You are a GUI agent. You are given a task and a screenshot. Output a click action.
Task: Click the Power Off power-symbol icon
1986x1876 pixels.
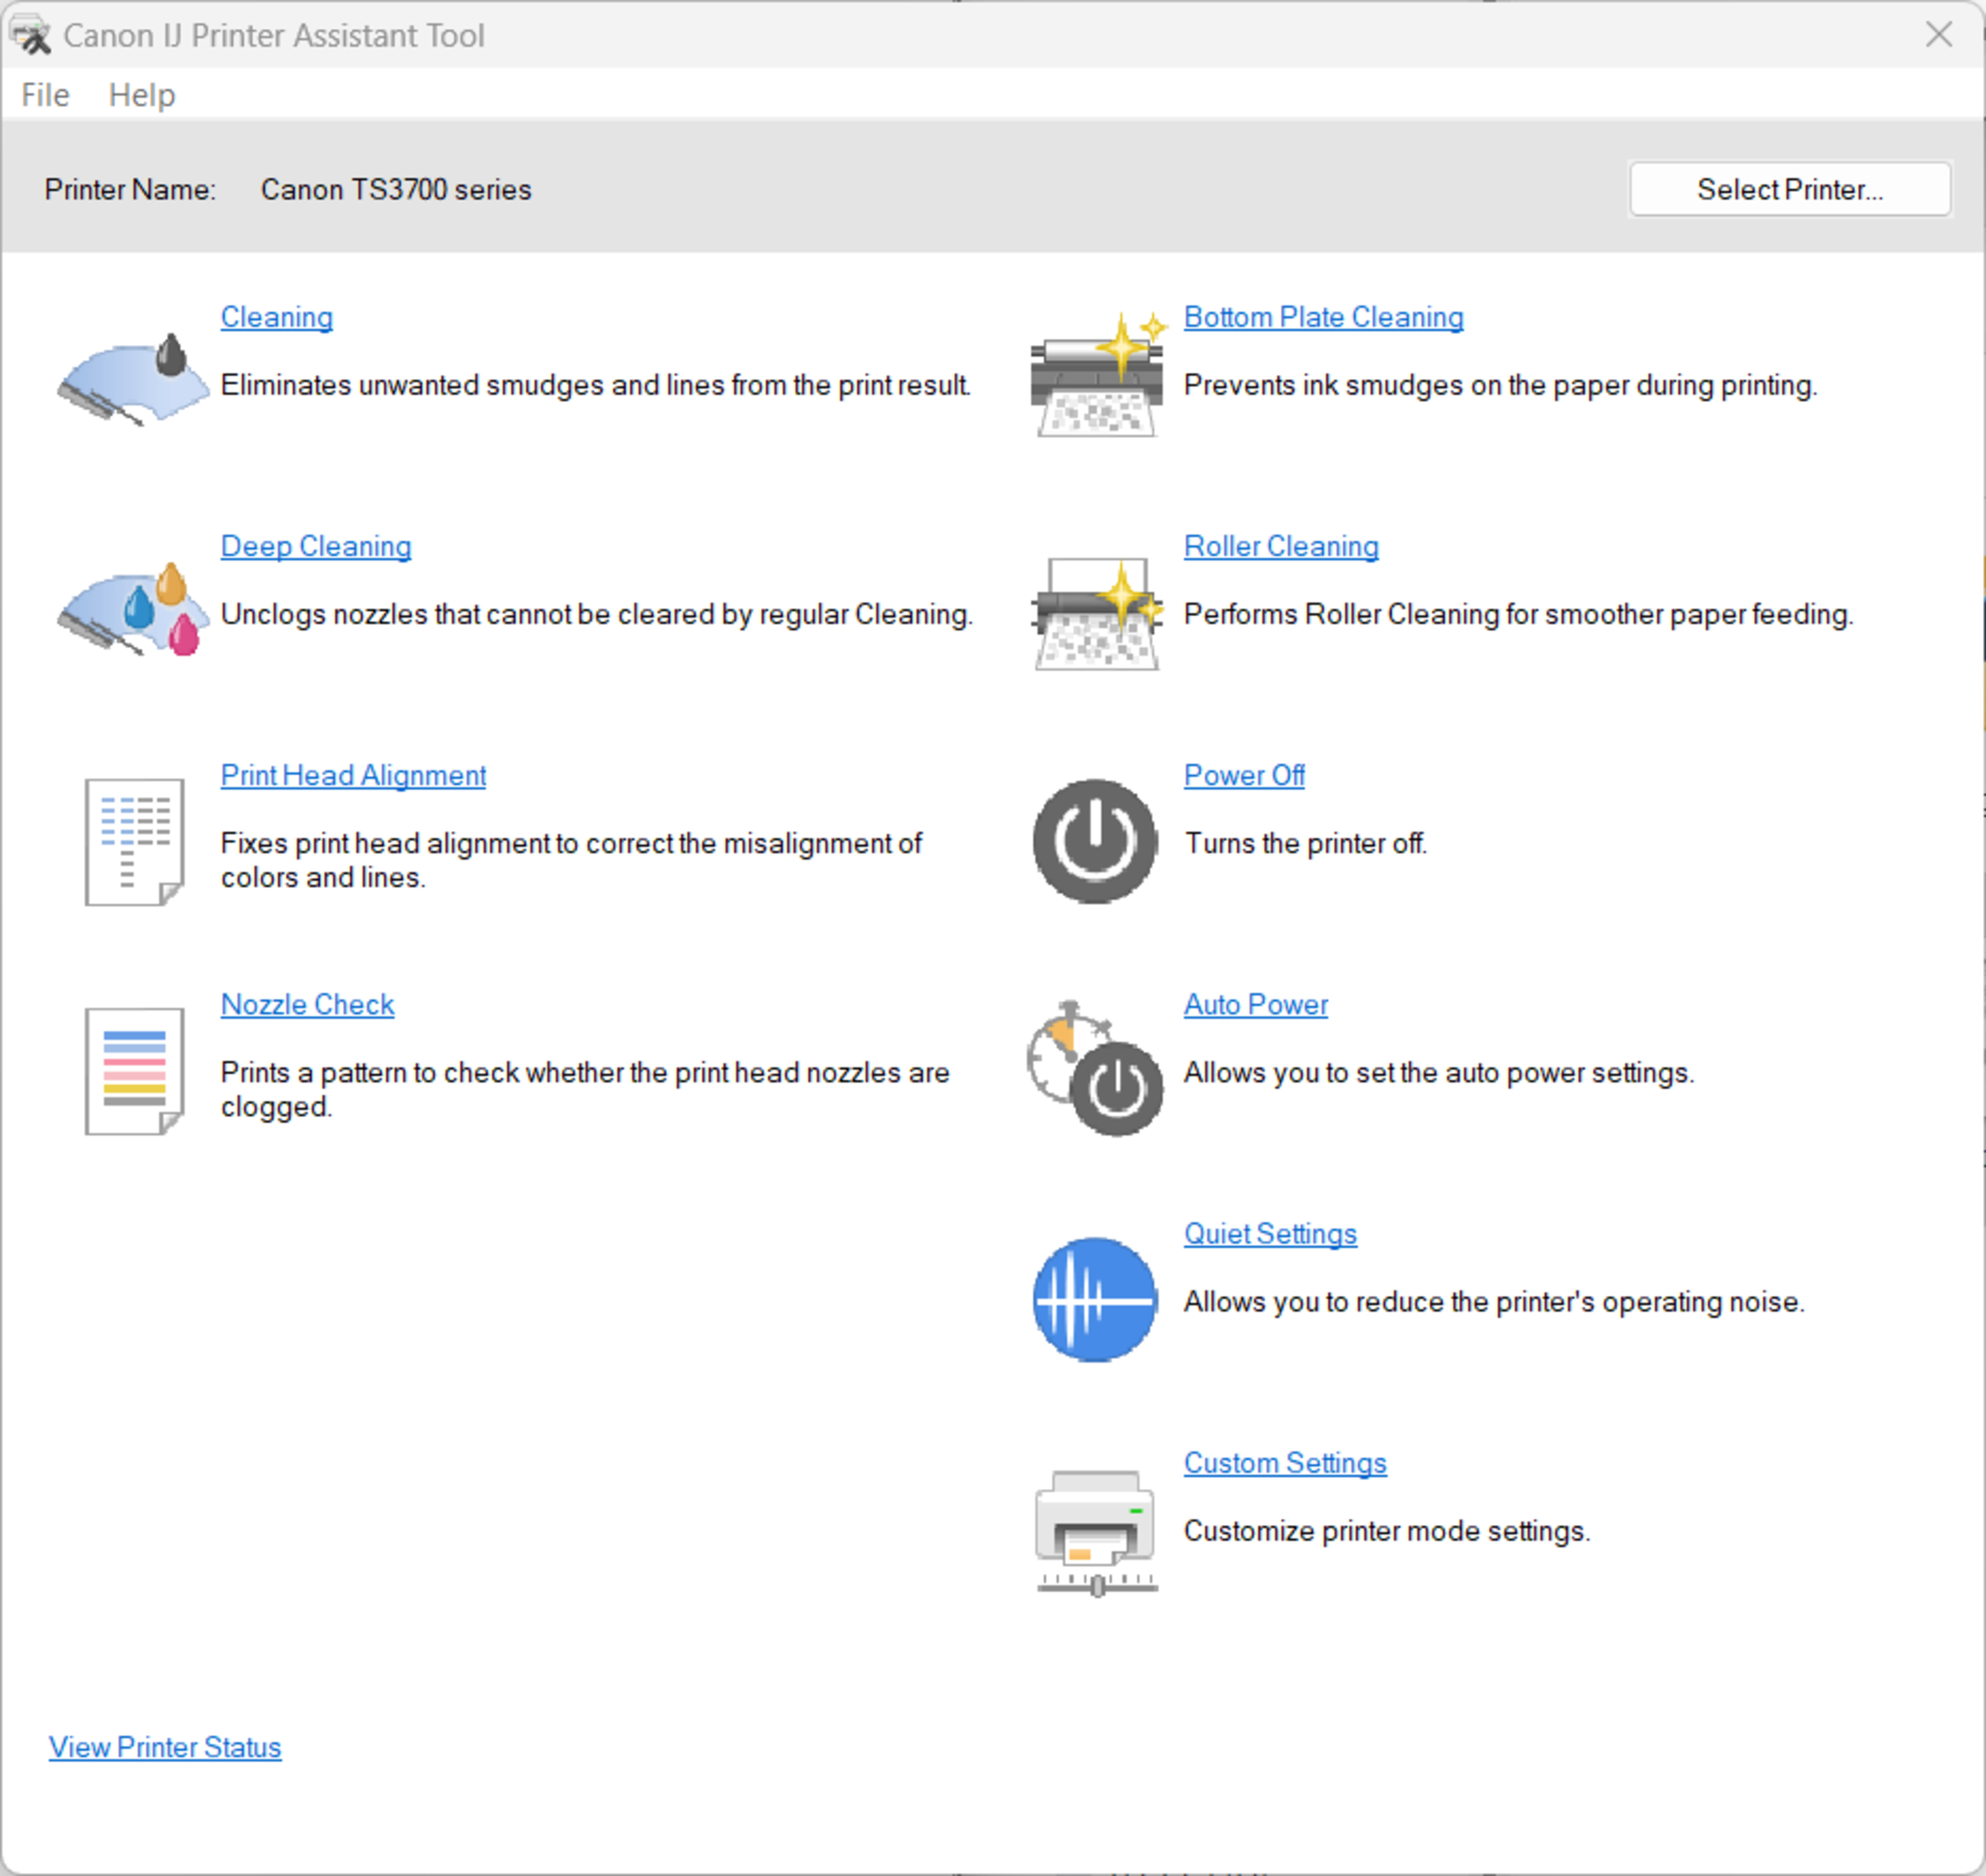point(1095,841)
